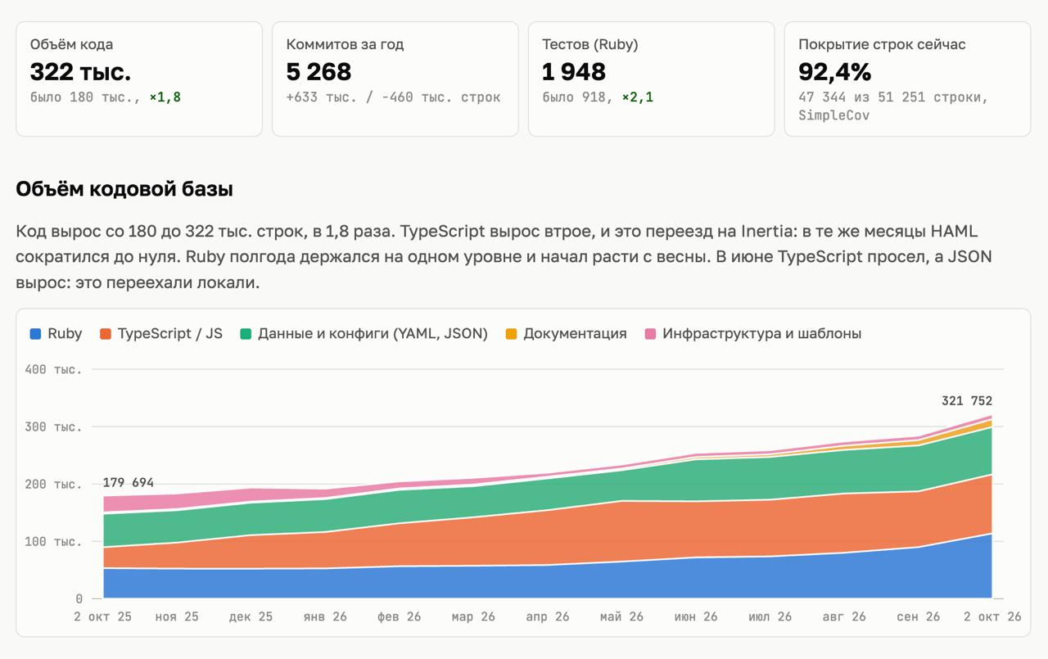Click the orange TypeScript / JS legend swatch
This screenshot has height=659, width=1048.
(105, 334)
